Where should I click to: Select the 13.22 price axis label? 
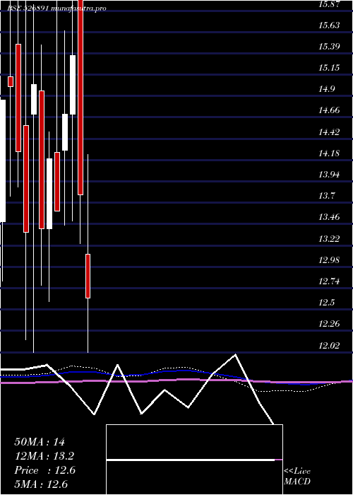coord(329,239)
